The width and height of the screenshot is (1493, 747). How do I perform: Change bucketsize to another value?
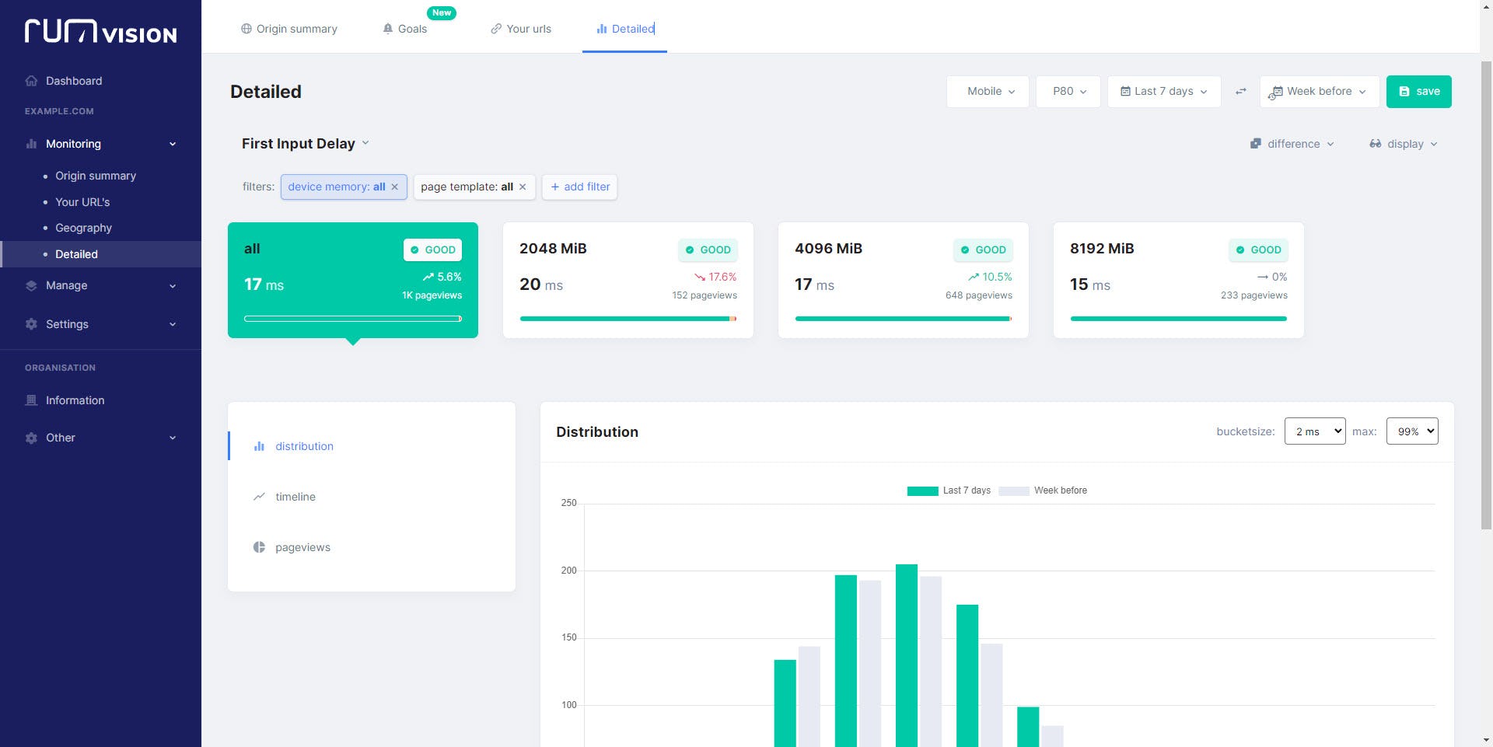click(1314, 431)
